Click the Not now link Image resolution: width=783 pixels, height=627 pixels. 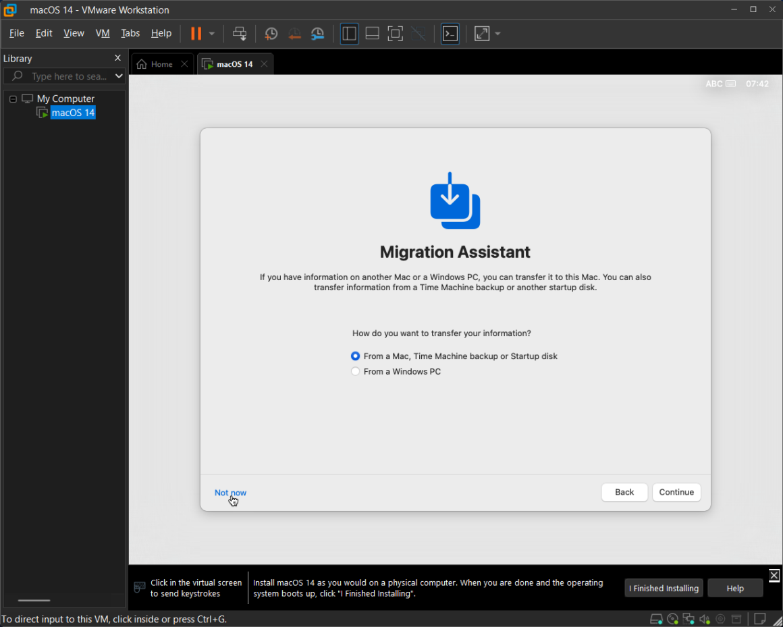click(x=230, y=492)
